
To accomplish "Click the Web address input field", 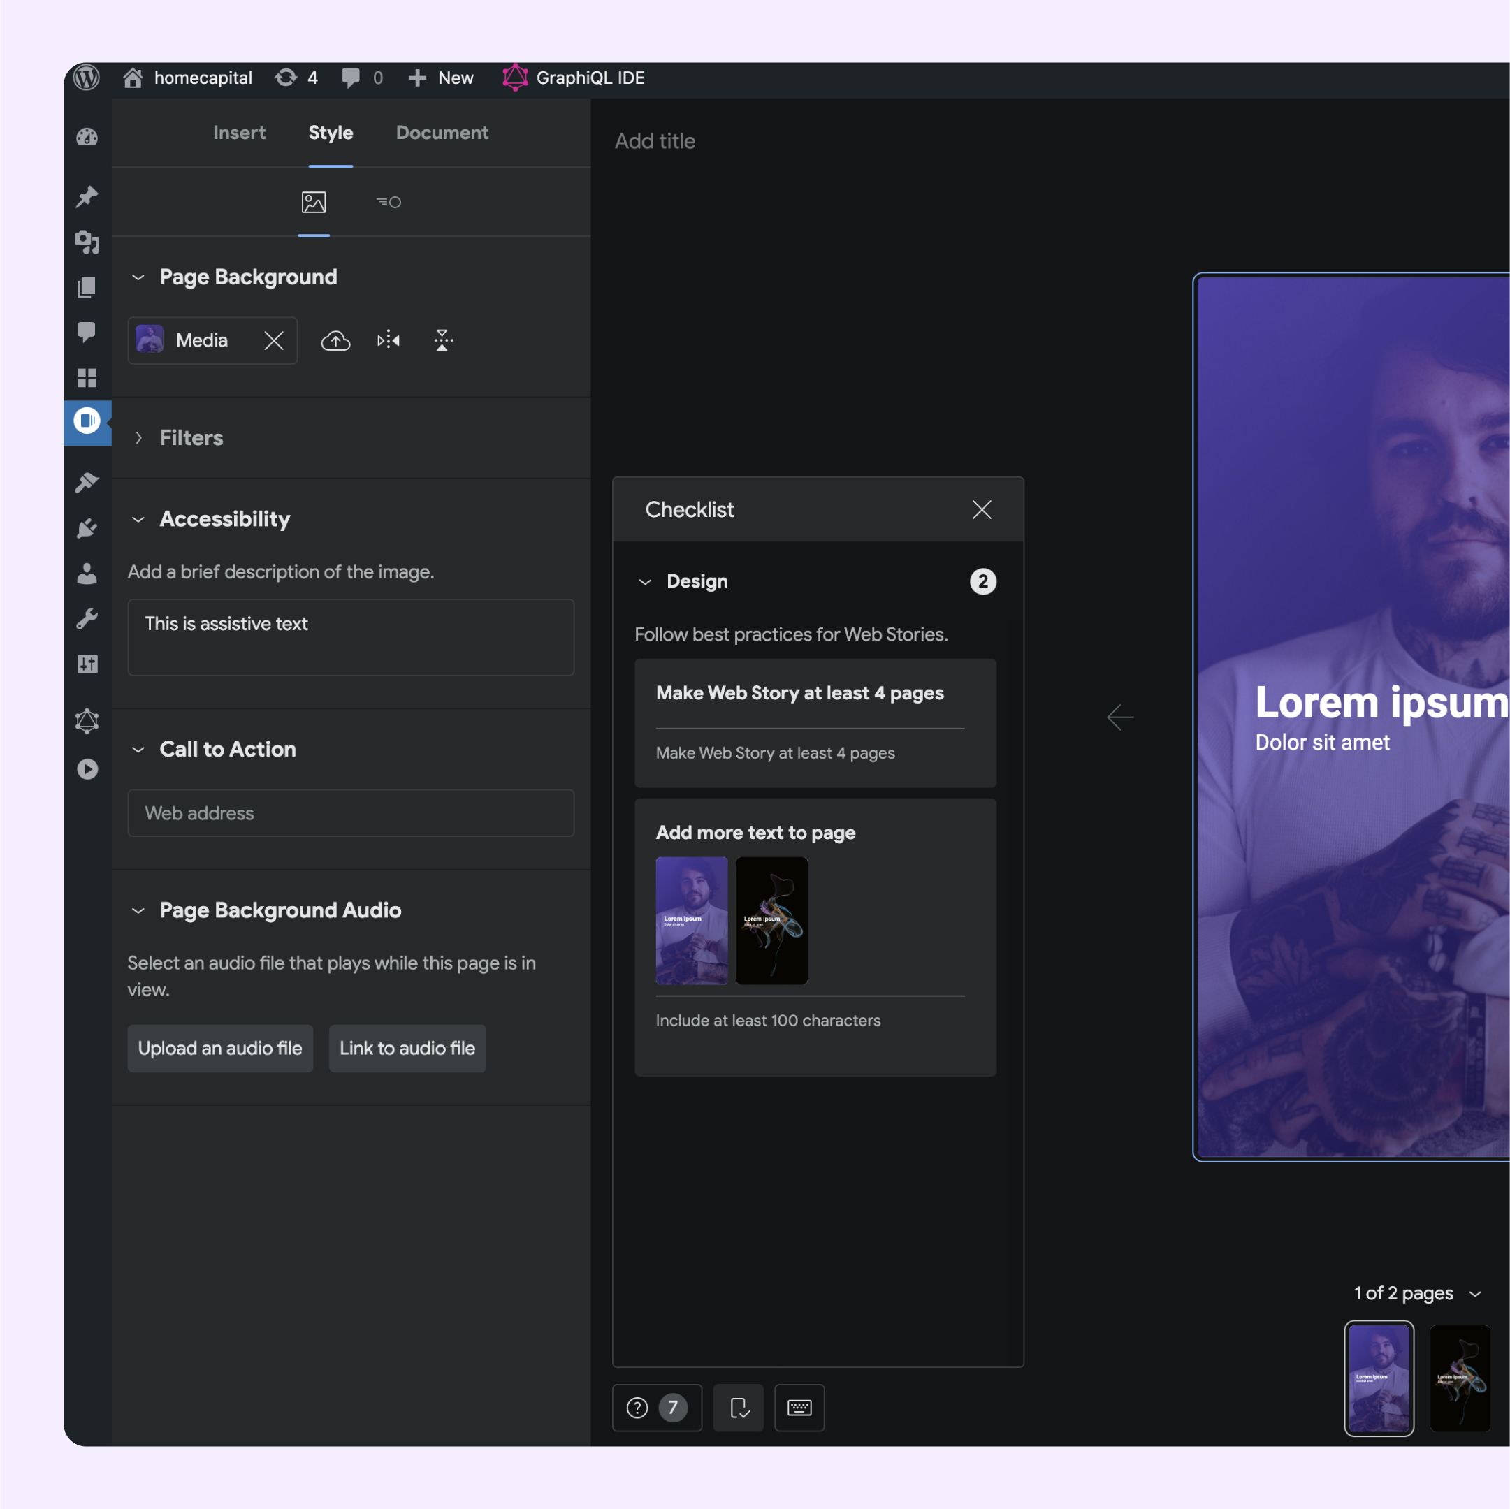I will 350,812.
